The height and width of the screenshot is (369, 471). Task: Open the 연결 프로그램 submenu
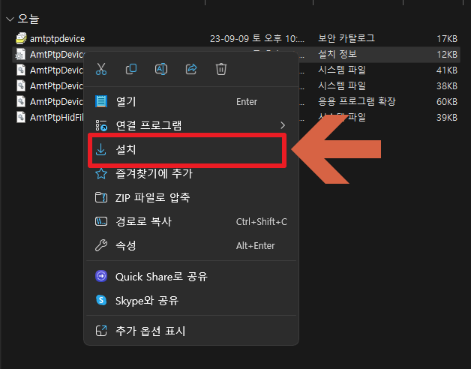(191, 125)
